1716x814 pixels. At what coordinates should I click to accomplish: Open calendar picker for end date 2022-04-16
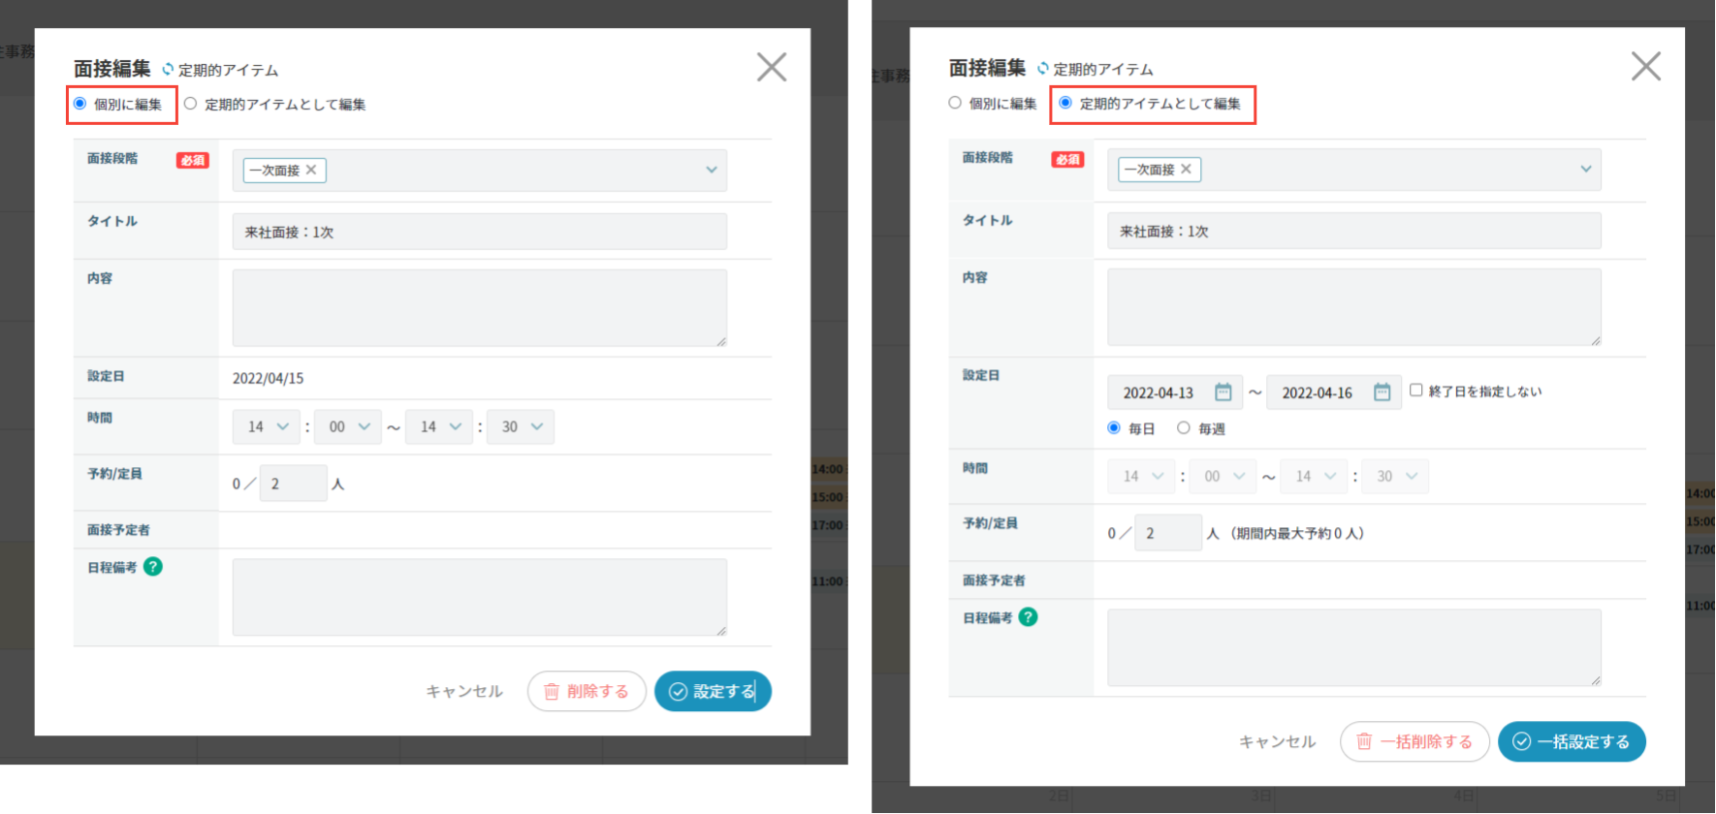1382,392
